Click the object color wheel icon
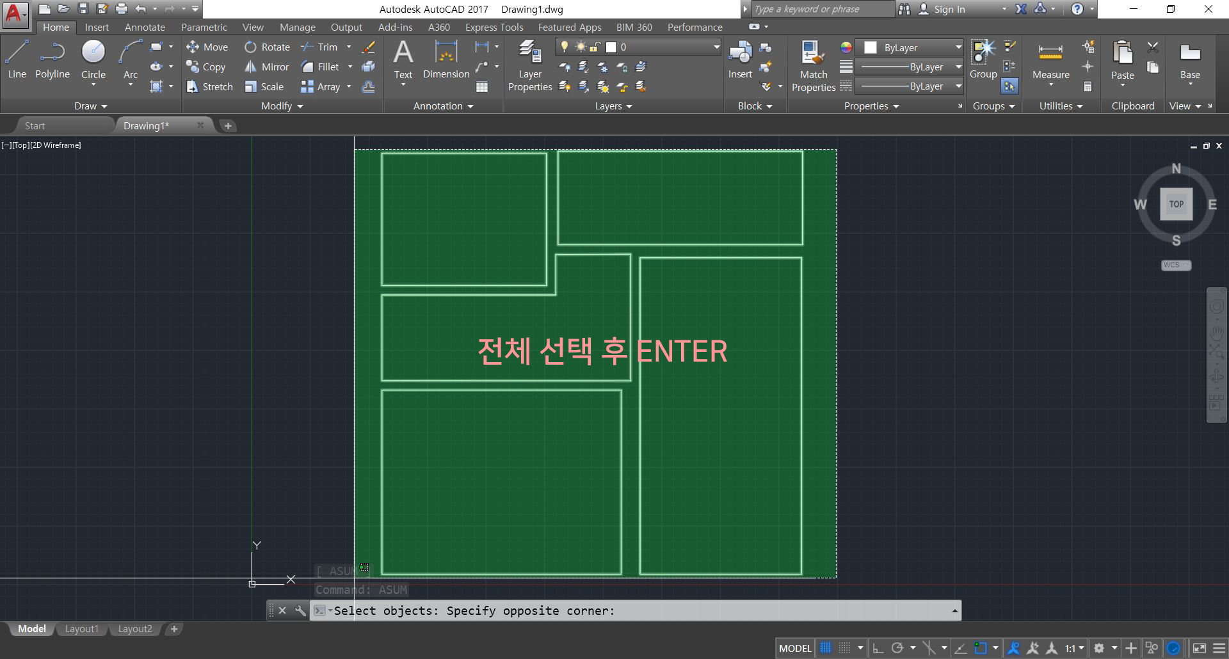 point(846,47)
